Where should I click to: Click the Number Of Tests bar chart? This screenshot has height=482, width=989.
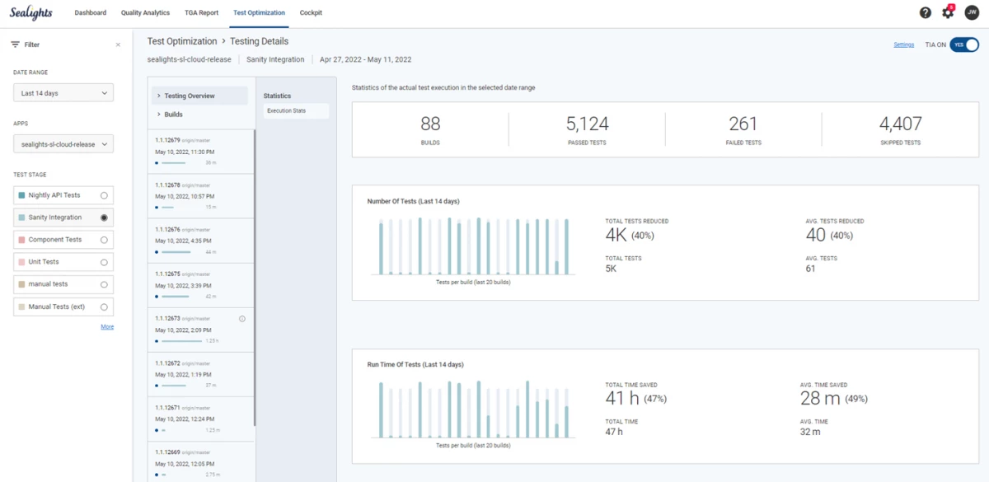click(x=473, y=246)
